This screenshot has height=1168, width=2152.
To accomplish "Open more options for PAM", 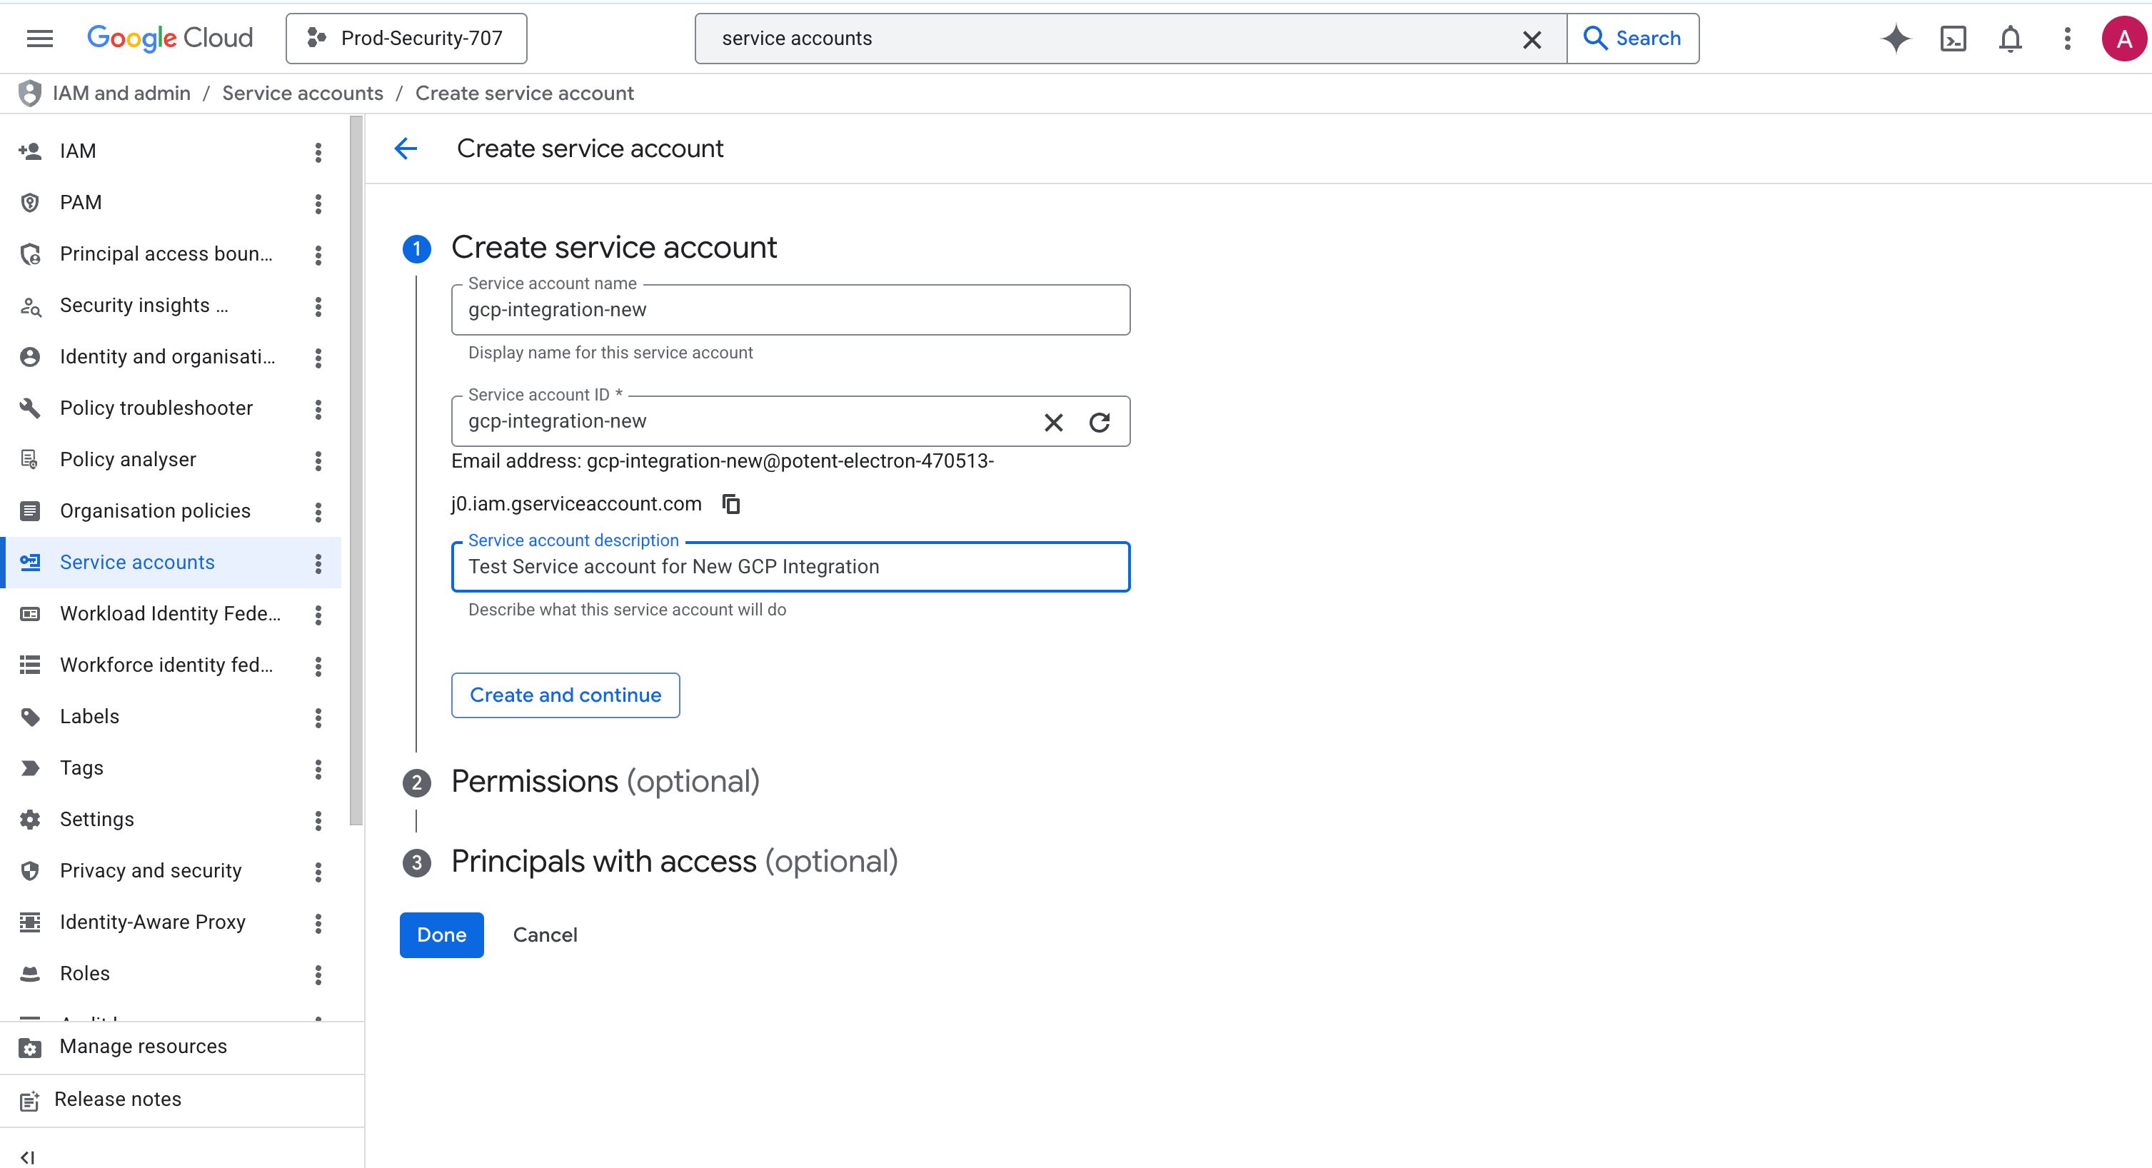I will pos(318,203).
